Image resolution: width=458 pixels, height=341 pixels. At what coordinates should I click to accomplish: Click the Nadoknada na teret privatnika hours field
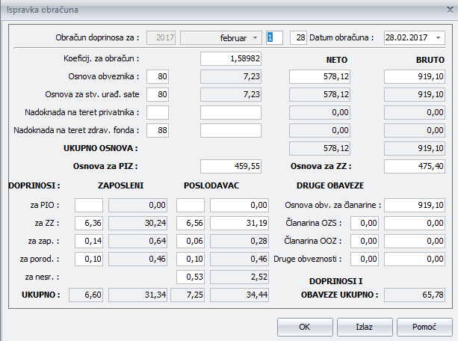click(158, 111)
